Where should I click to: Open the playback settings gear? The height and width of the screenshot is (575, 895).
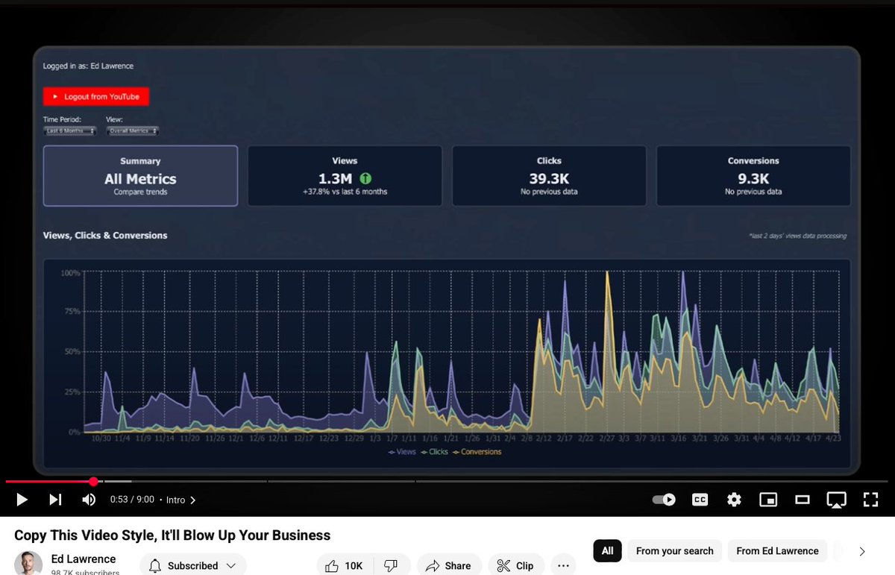click(734, 500)
